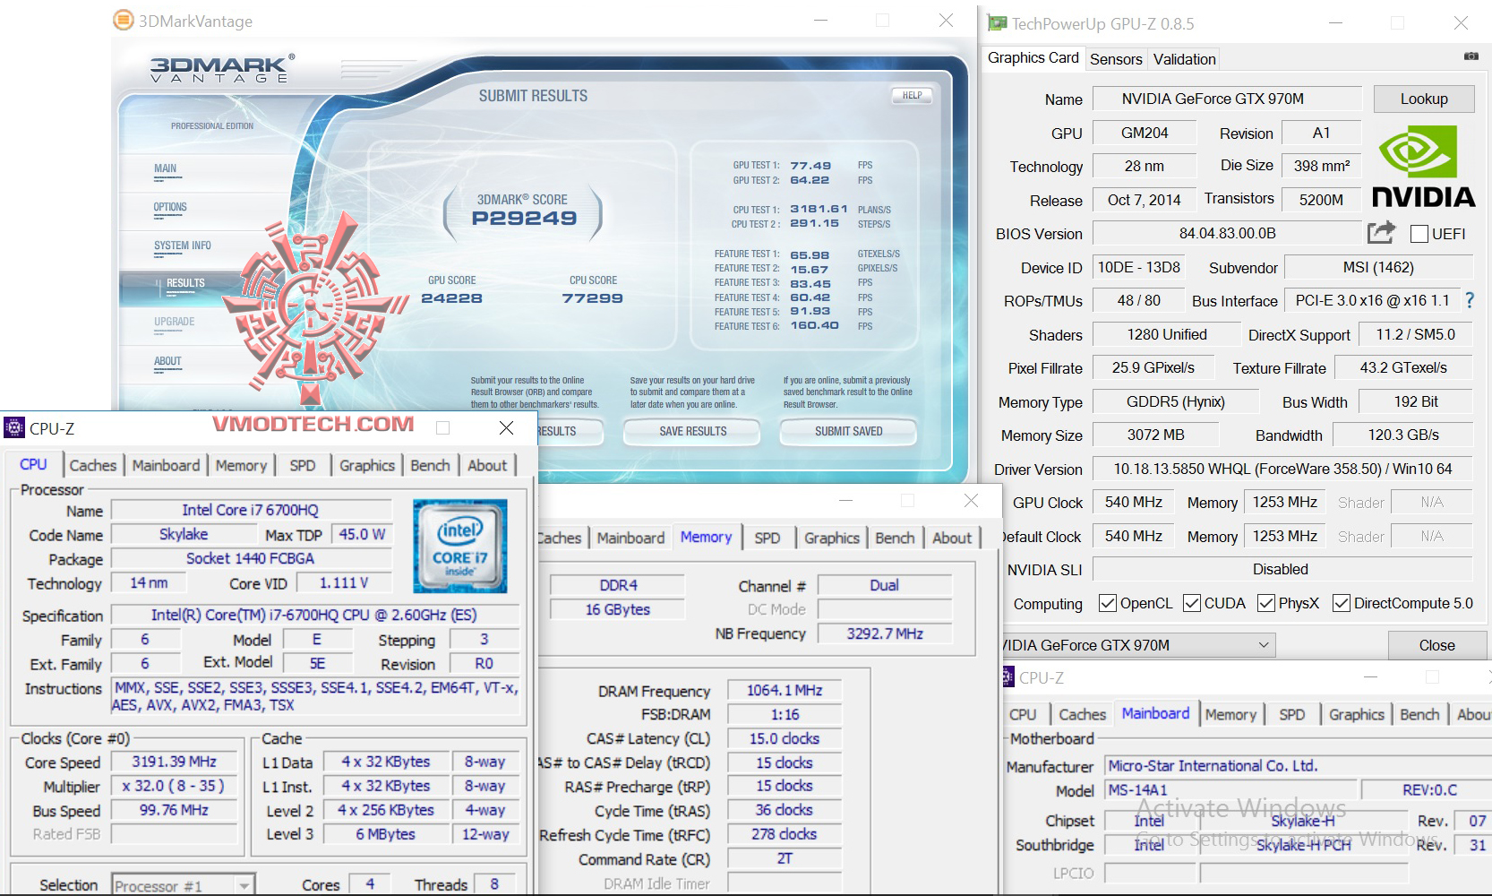Select Mainboard tab in bottom-right CPU-Z window
Viewport: 1492px width, 896px height.
1155,713
